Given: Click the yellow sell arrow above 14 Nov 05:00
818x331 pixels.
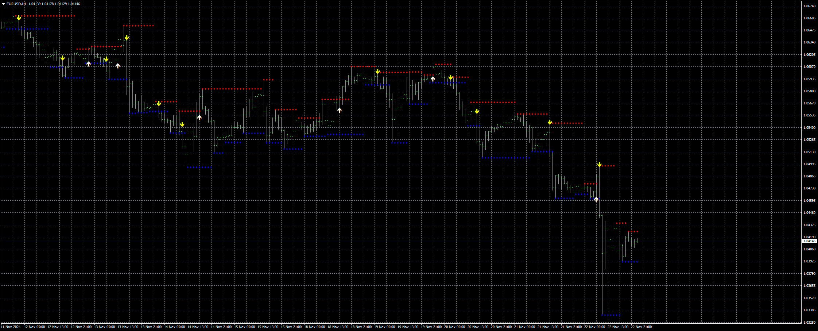Looking at the screenshot, I should 182,125.
